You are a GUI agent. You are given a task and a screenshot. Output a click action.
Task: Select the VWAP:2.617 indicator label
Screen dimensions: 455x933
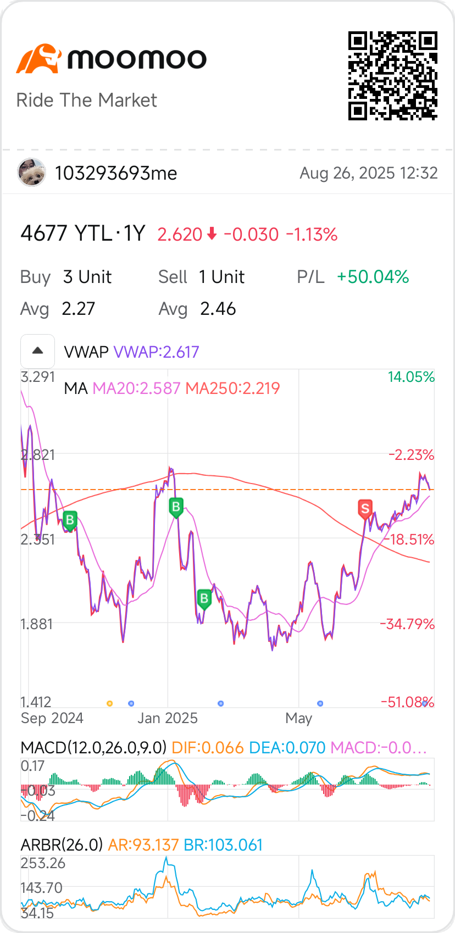pyautogui.click(x=156, y=352)
